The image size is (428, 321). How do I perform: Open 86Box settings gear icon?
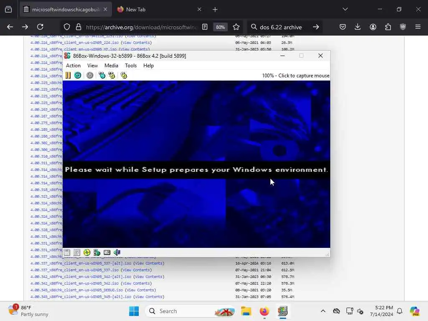click(124, 75)
